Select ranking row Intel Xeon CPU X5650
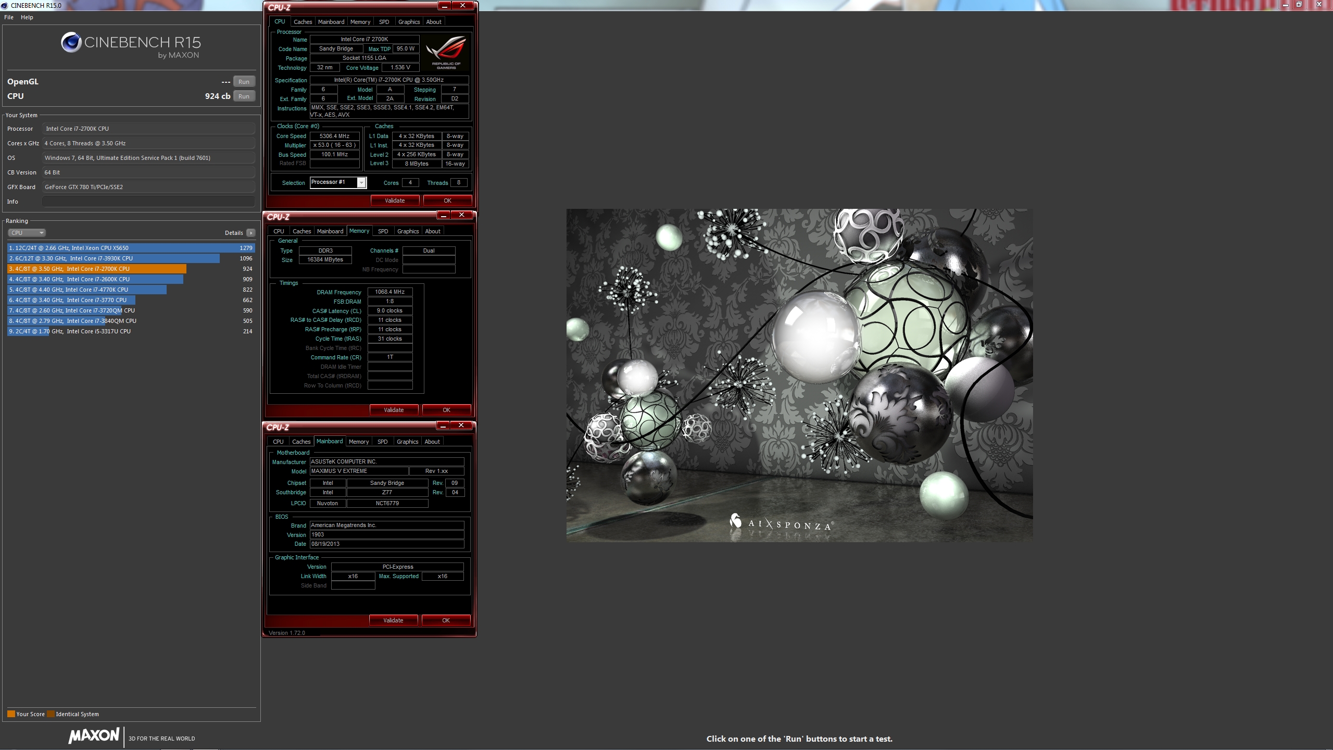Image resolution: width=1333 pixels, height=750 pixels. (131, 248)
